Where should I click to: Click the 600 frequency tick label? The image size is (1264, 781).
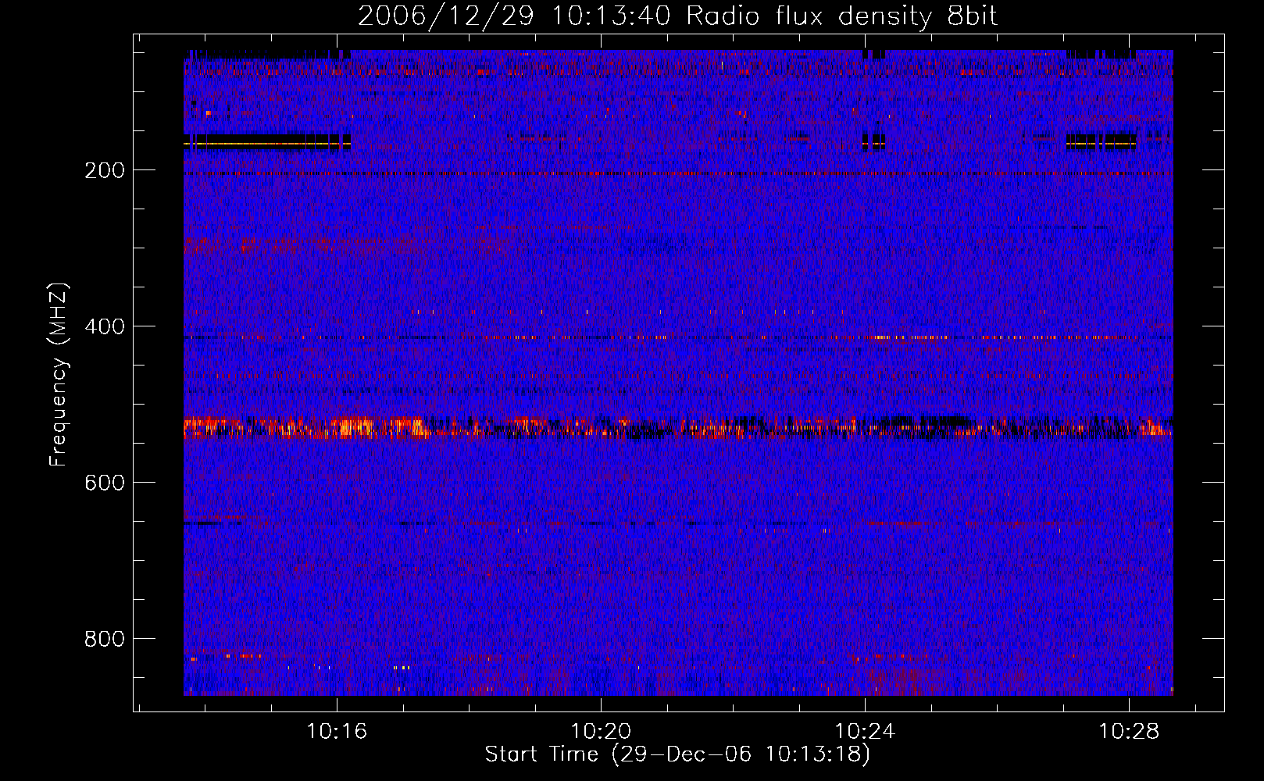point(105,483)
